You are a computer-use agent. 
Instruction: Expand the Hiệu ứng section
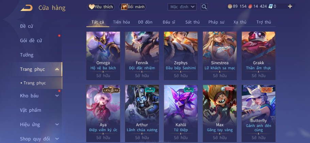(x=57, y=124)
